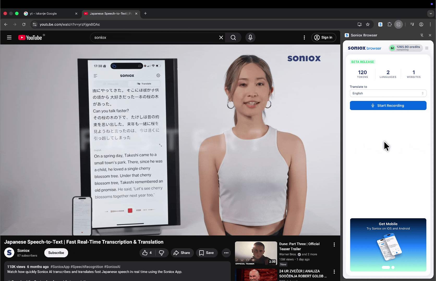
Task: Open the tab search chevron at top right
Action: (430, 14)
